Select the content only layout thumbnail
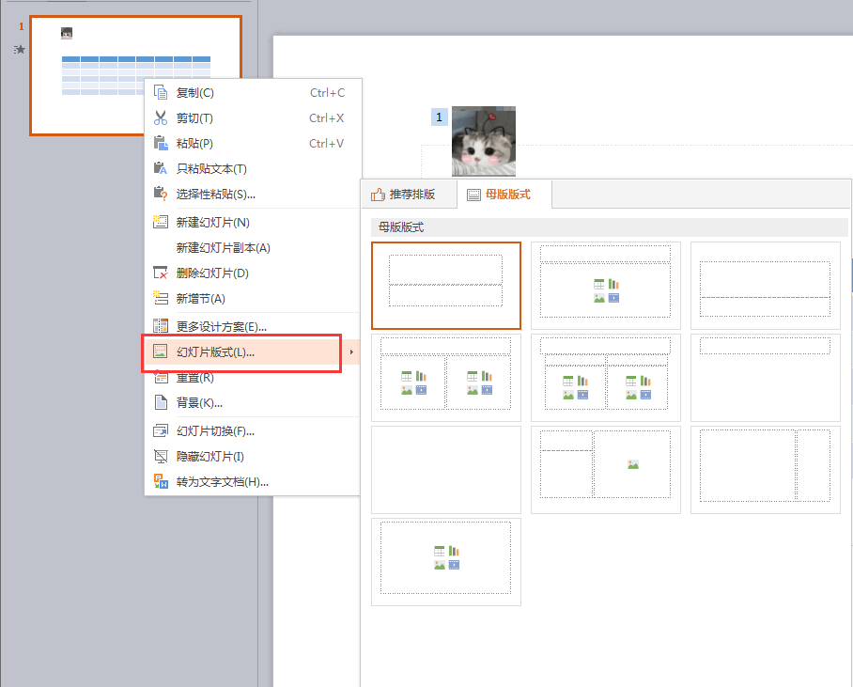853x687 pixels. pyautogui.click(x=446, y=562)
